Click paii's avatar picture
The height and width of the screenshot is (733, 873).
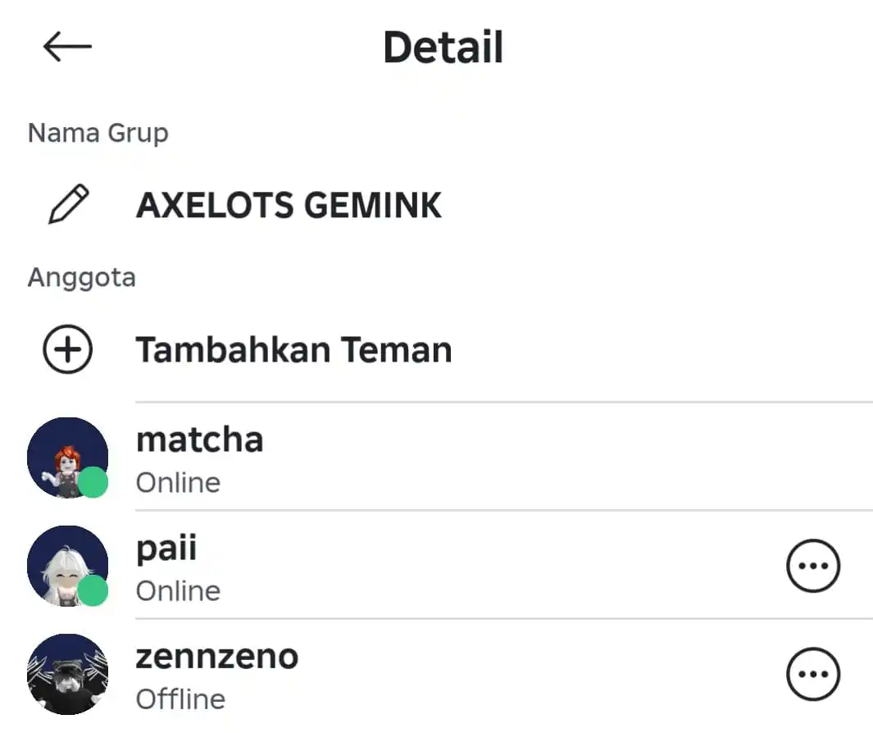coord(67,566)
